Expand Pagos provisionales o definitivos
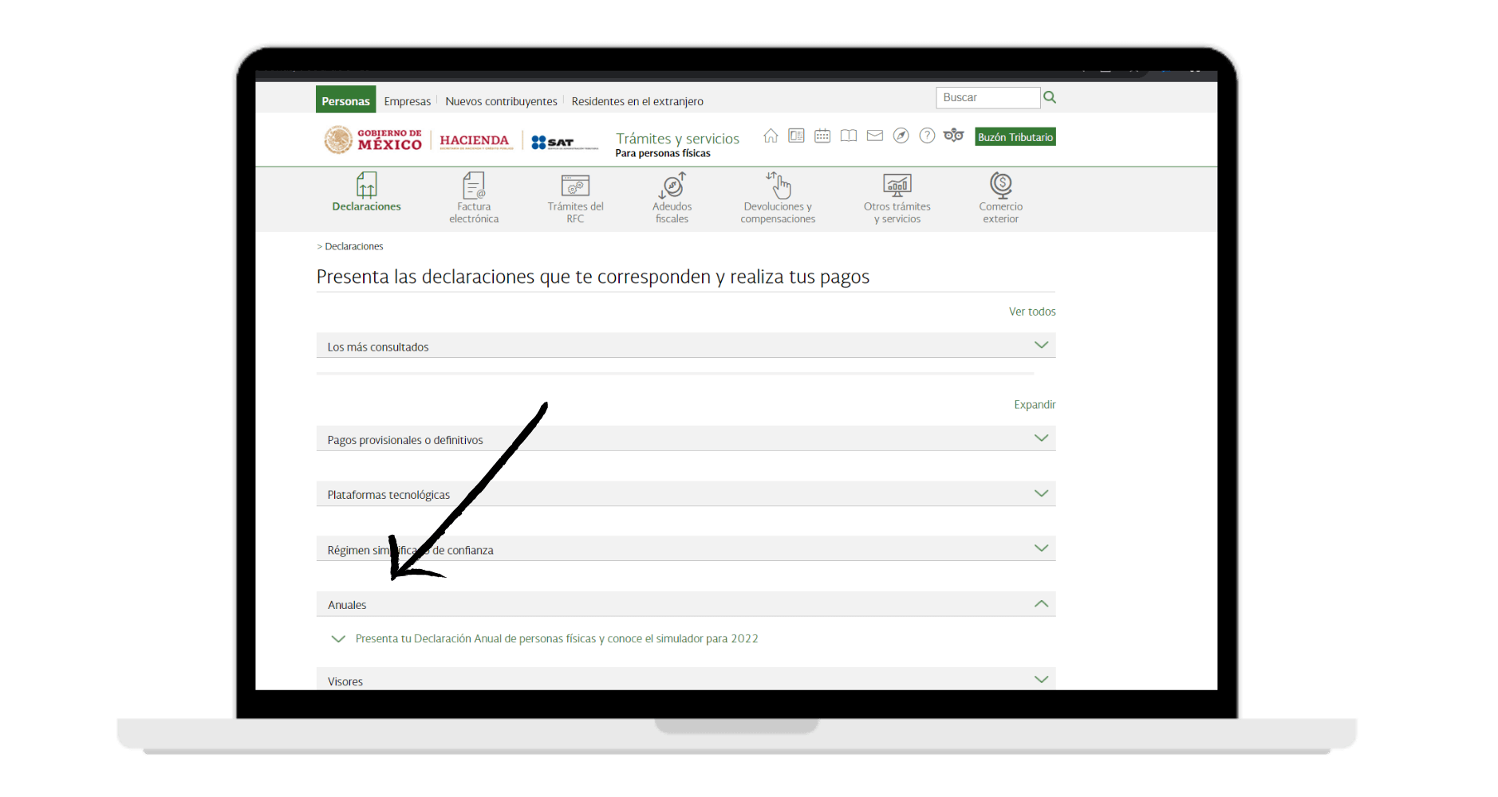1498x797 pixels. [1040, 438]
